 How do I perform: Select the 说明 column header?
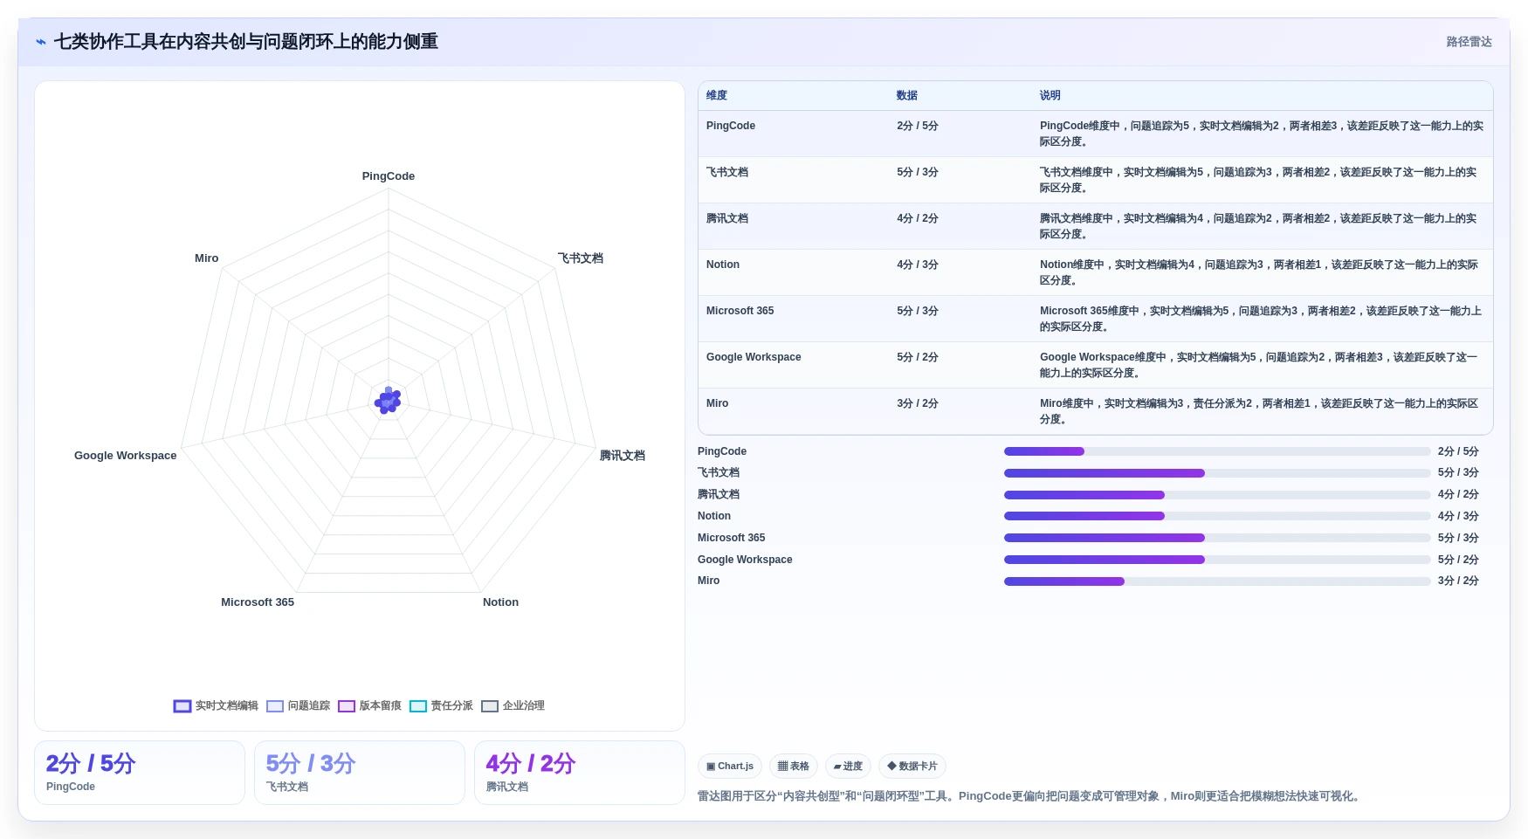click(1050, 95)
